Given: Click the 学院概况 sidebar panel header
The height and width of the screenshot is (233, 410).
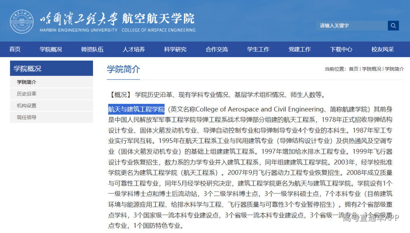Looking at the screenshot, I should pyautogui.click(x=52, y=68).
